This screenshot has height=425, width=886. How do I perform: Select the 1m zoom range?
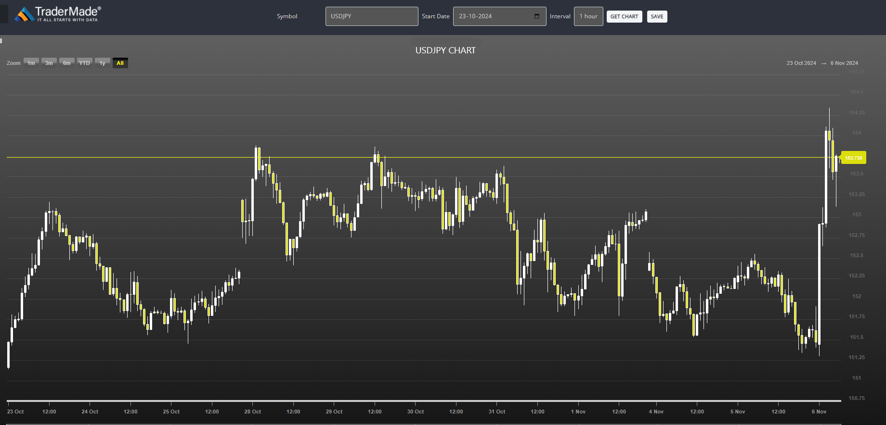[31, 63]
